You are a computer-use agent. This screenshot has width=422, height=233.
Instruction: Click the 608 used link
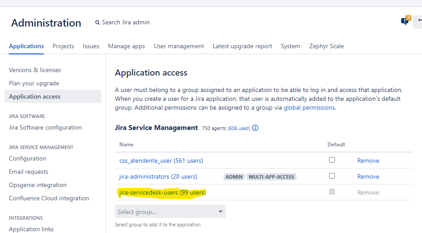click(x=239, y=128)
